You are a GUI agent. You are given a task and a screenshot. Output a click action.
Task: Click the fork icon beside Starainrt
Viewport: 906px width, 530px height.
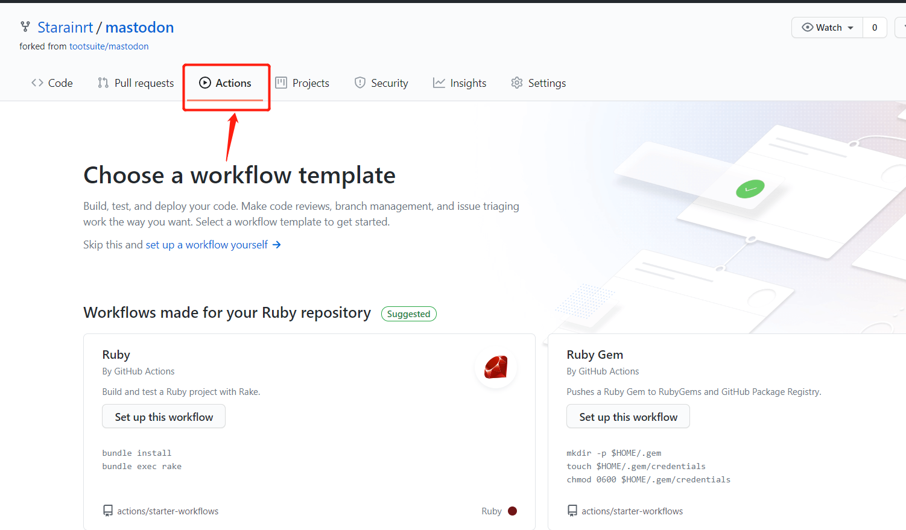[x=25, y=27]
